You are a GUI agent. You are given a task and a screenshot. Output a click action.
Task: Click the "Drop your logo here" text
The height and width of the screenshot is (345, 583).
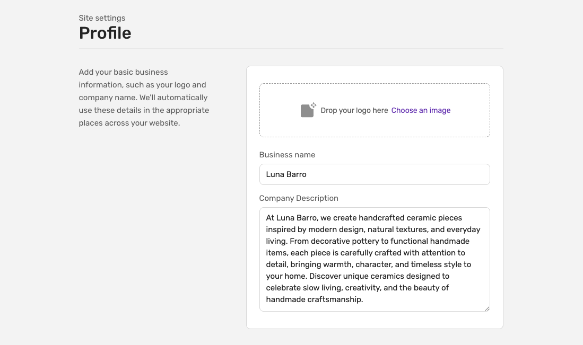click(354, 110)
